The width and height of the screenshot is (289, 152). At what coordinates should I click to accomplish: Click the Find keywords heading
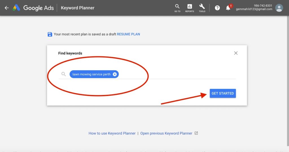70,53
